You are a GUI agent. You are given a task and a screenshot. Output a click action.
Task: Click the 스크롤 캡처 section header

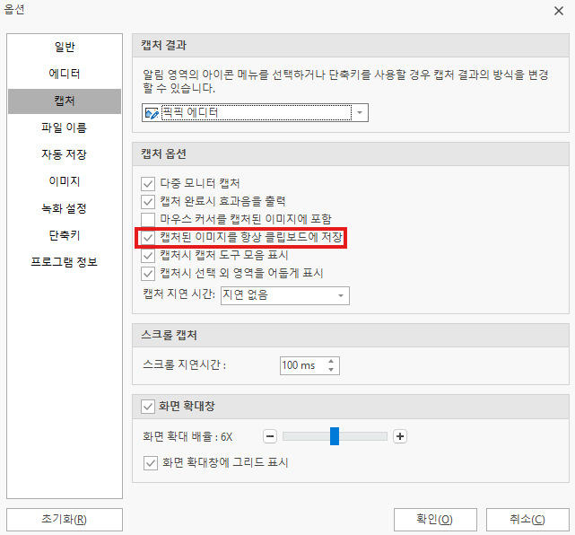tap(351, 336)
